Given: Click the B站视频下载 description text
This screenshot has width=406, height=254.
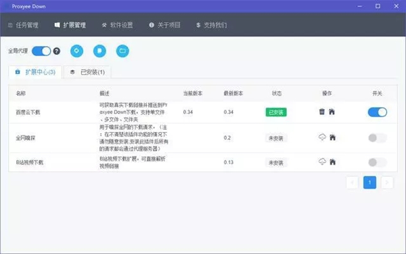Looking at the screenshot, I should [x=133, y=163].
